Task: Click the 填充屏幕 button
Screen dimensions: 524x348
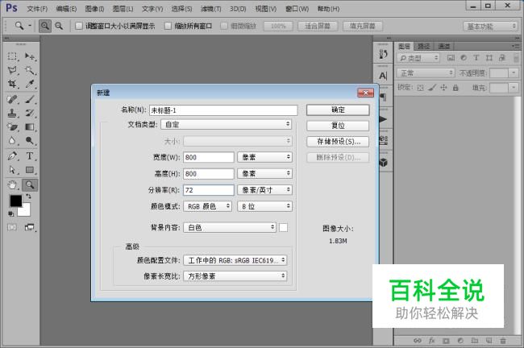Action: click(363, 26)
